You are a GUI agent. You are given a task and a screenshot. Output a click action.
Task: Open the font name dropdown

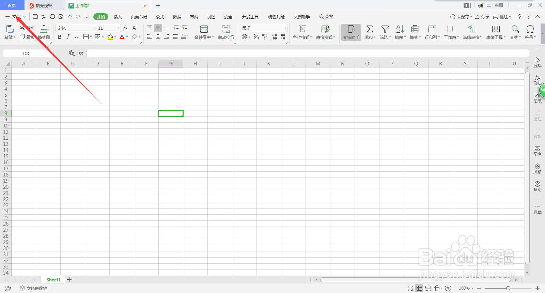[95, 28]
